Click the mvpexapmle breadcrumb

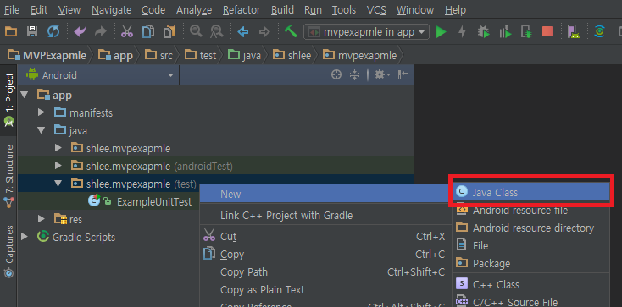click(x=360, y=56)
